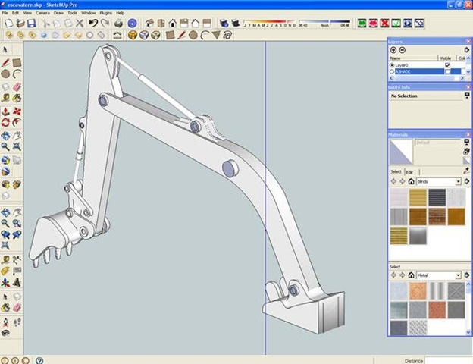This screenshot has width=473, height=364.
Task: Click the Delete X icon in toolbar
Action: click(80, 24)
